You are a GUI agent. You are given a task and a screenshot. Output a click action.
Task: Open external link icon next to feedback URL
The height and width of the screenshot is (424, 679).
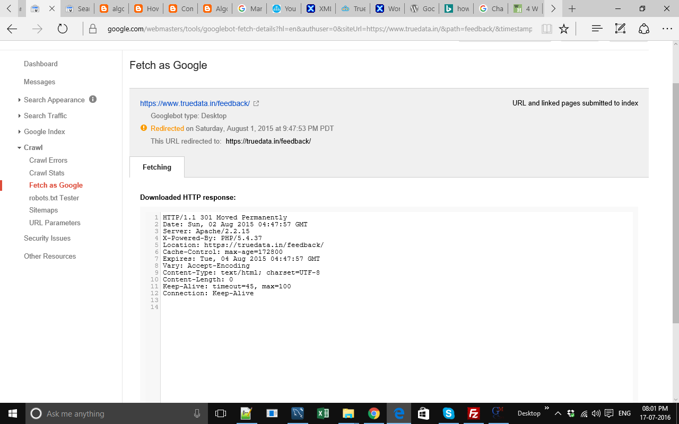click(x=256, y=103)
